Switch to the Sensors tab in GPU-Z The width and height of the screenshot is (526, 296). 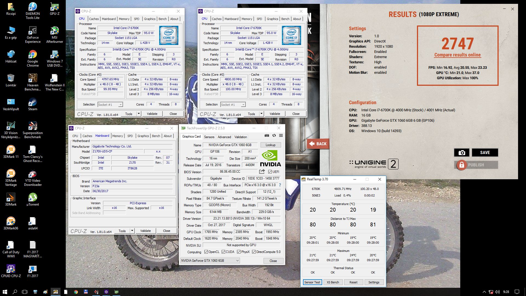209,137
